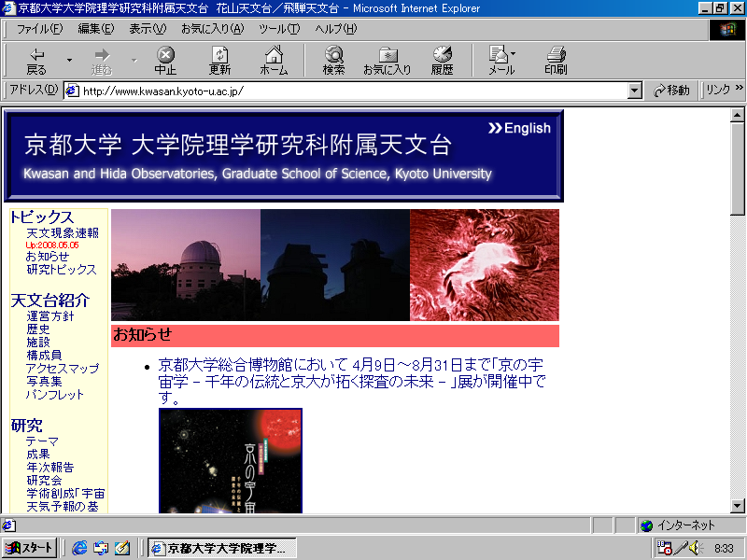The image size is (747, 560).
Task: Open the スタート Start menu
Action: [x=30, y=548]
